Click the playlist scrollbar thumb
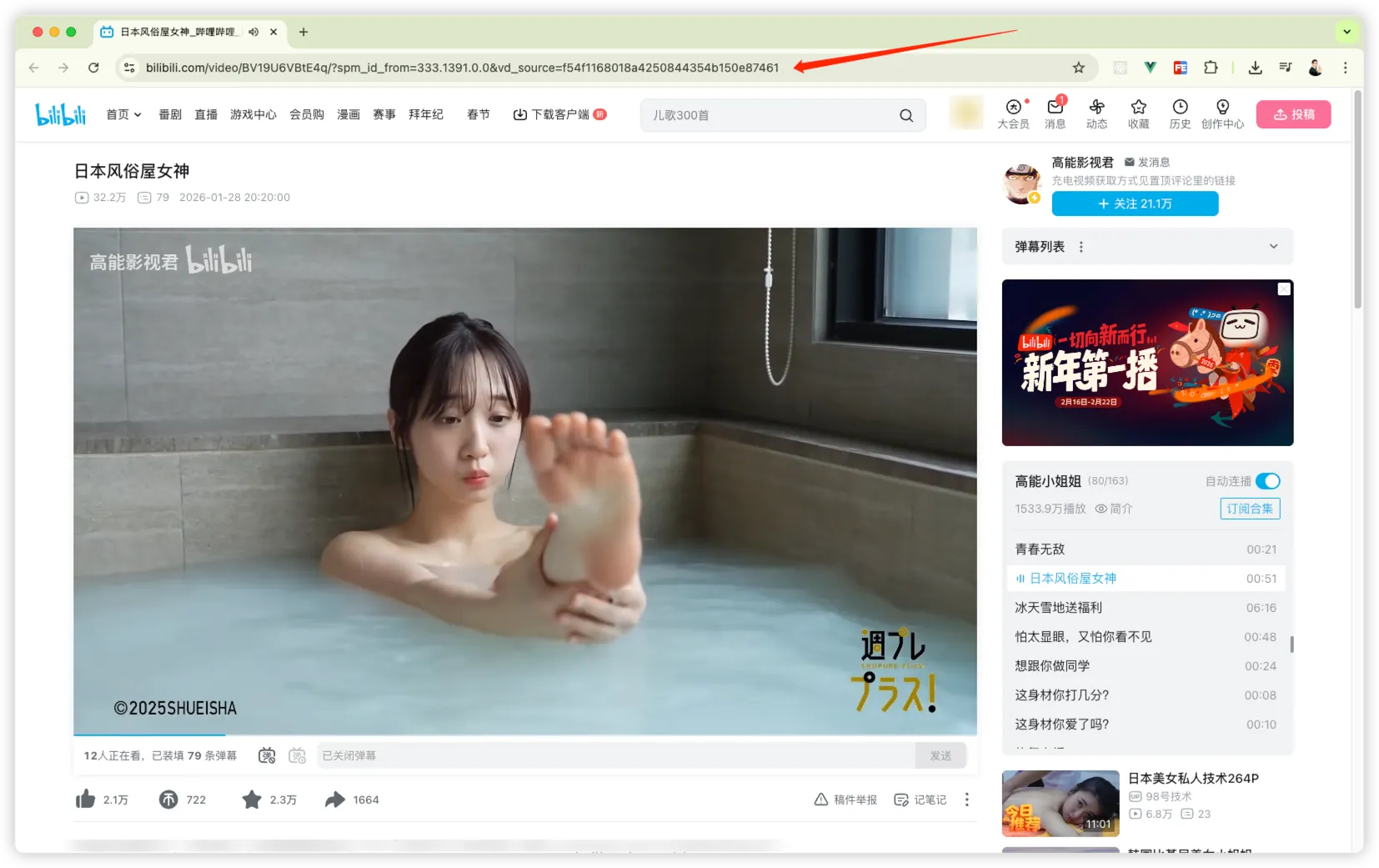The width and height of the screenshot is (1379, 868). coord(1291,645)
